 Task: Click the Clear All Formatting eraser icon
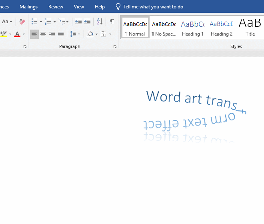click(x=22, y=22)
